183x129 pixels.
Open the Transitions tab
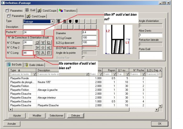67,11
